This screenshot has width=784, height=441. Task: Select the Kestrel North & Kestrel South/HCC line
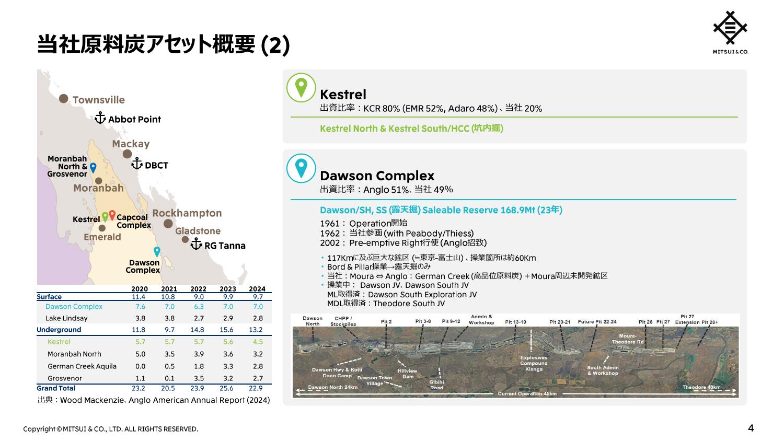(411, 129)
